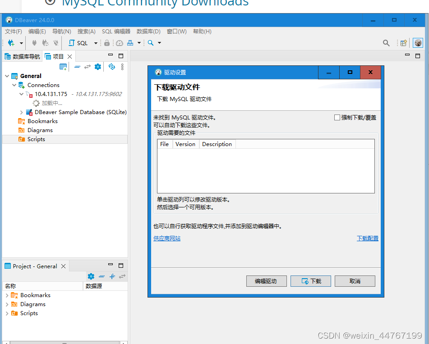Open the dashboard gauge icon
Image resolution: width=429 pixels, height=344 pixels.
tap(120, 43)
